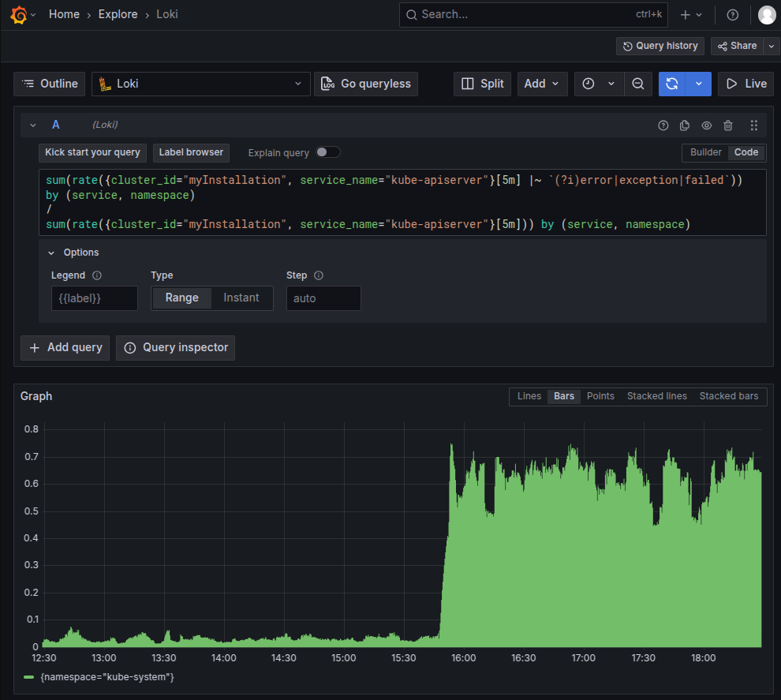Duplicate query A using the copy icon
Screen dimensions: 781x700
[x=684, y=125]
